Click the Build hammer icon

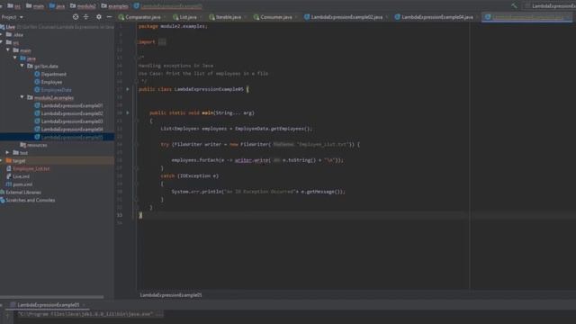pyautogui.click(x=514, y=5)
